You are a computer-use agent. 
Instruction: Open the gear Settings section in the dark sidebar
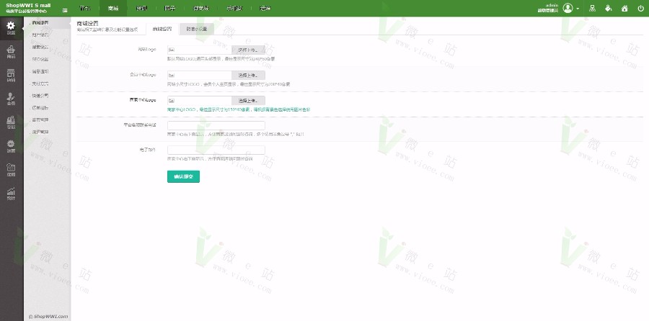pos(11,28)
